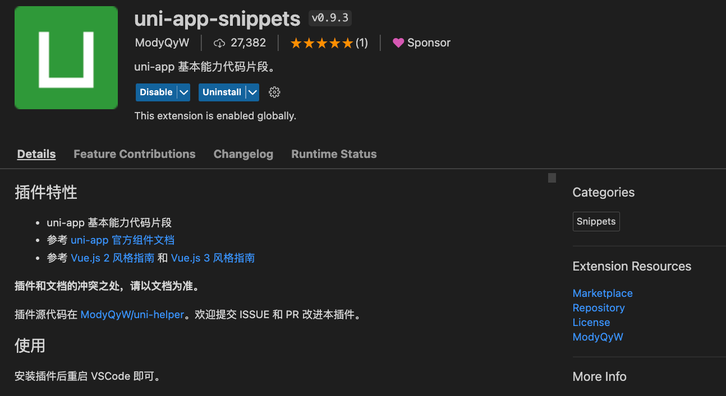Open the Changelog tab
Viewport: 726px width, 396px height.
[x=243, y=154]
